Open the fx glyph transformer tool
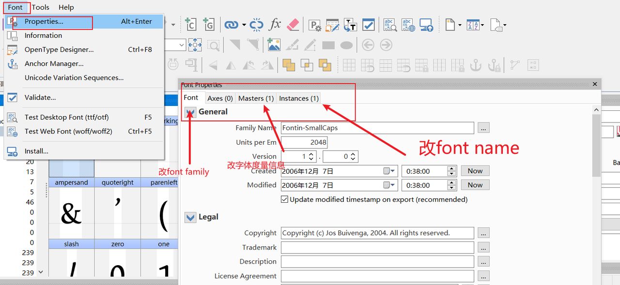Screen dimensions: 620x285 click(275, 25)
